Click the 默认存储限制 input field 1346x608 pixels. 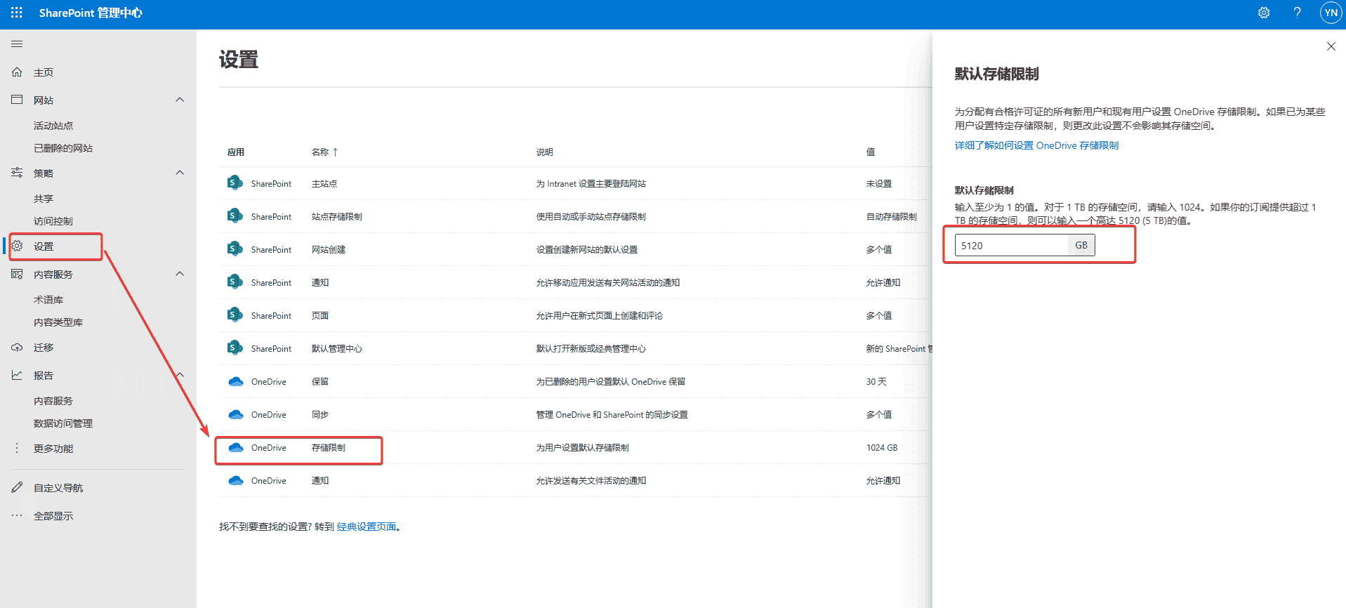(x=1011, y=246)
